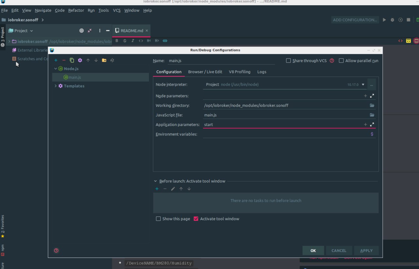419x269 pixels.
Task: Edit environment variables via dollar icon
Action: [x=372, y=134]
